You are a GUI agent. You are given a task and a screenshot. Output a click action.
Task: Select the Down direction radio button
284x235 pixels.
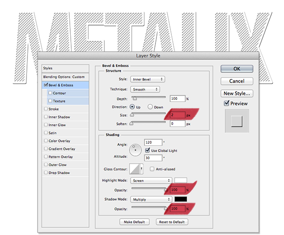pos(150,107)
